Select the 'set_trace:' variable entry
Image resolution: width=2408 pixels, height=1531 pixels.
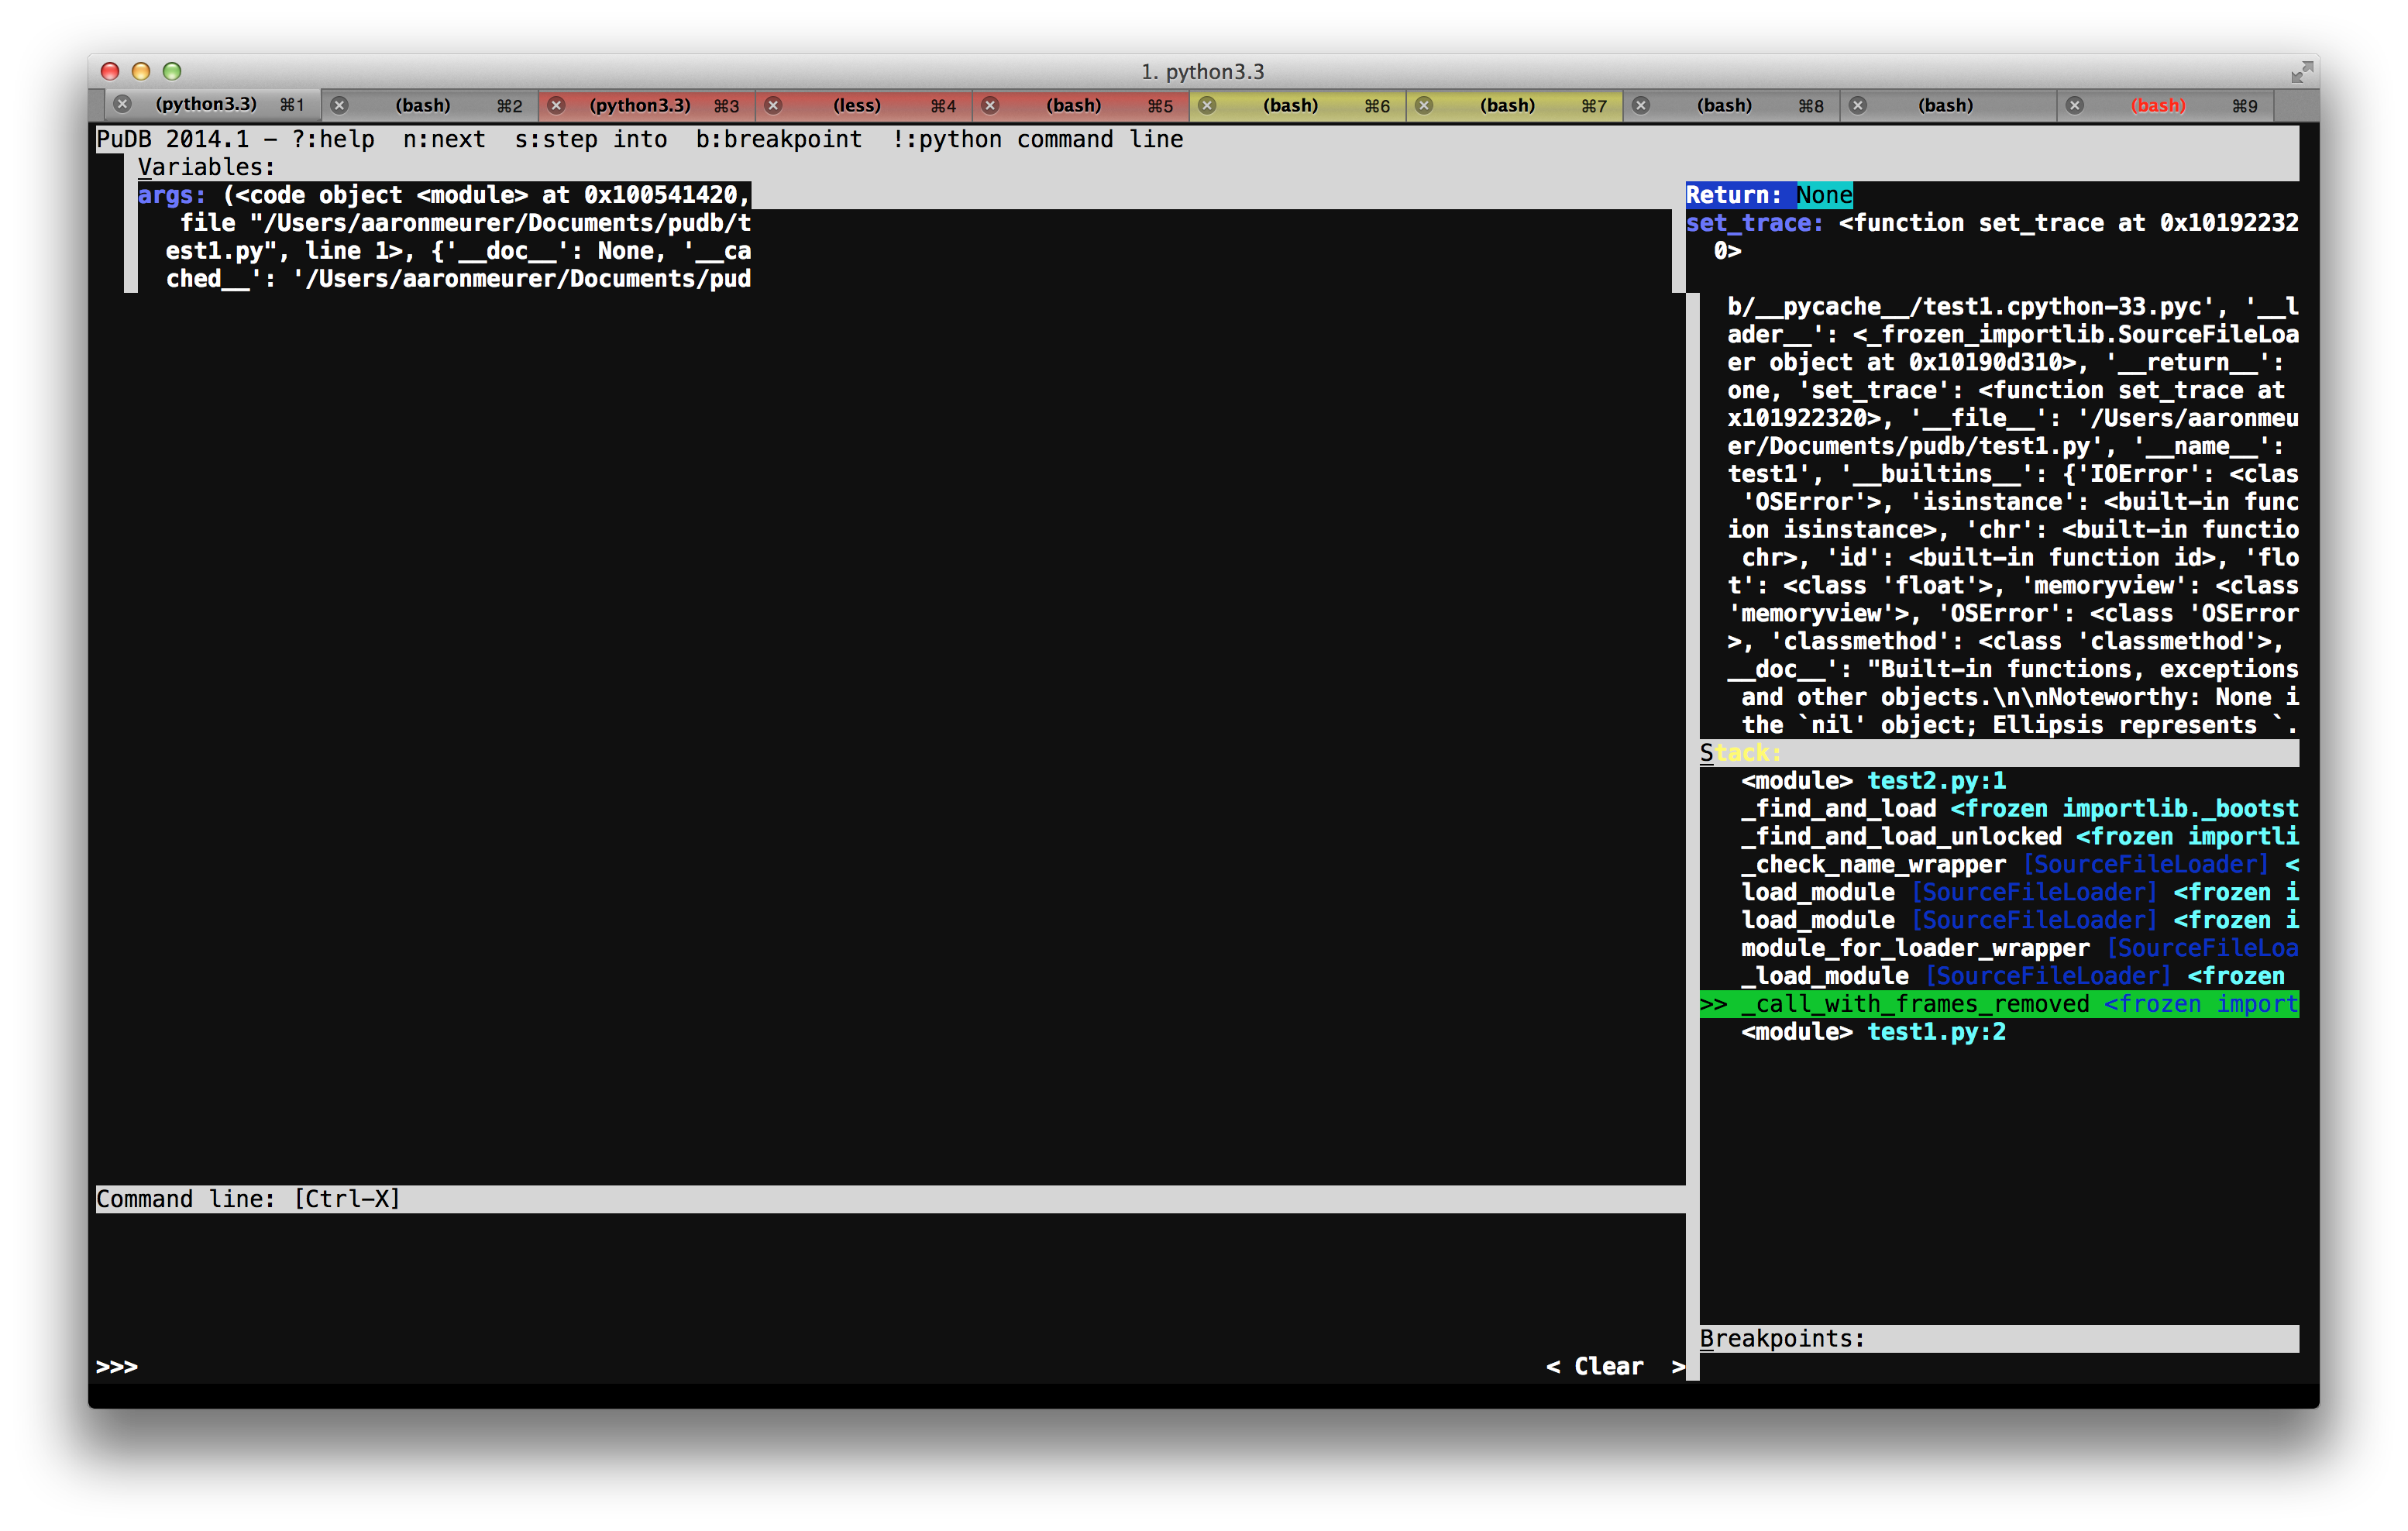[1992, 237]
